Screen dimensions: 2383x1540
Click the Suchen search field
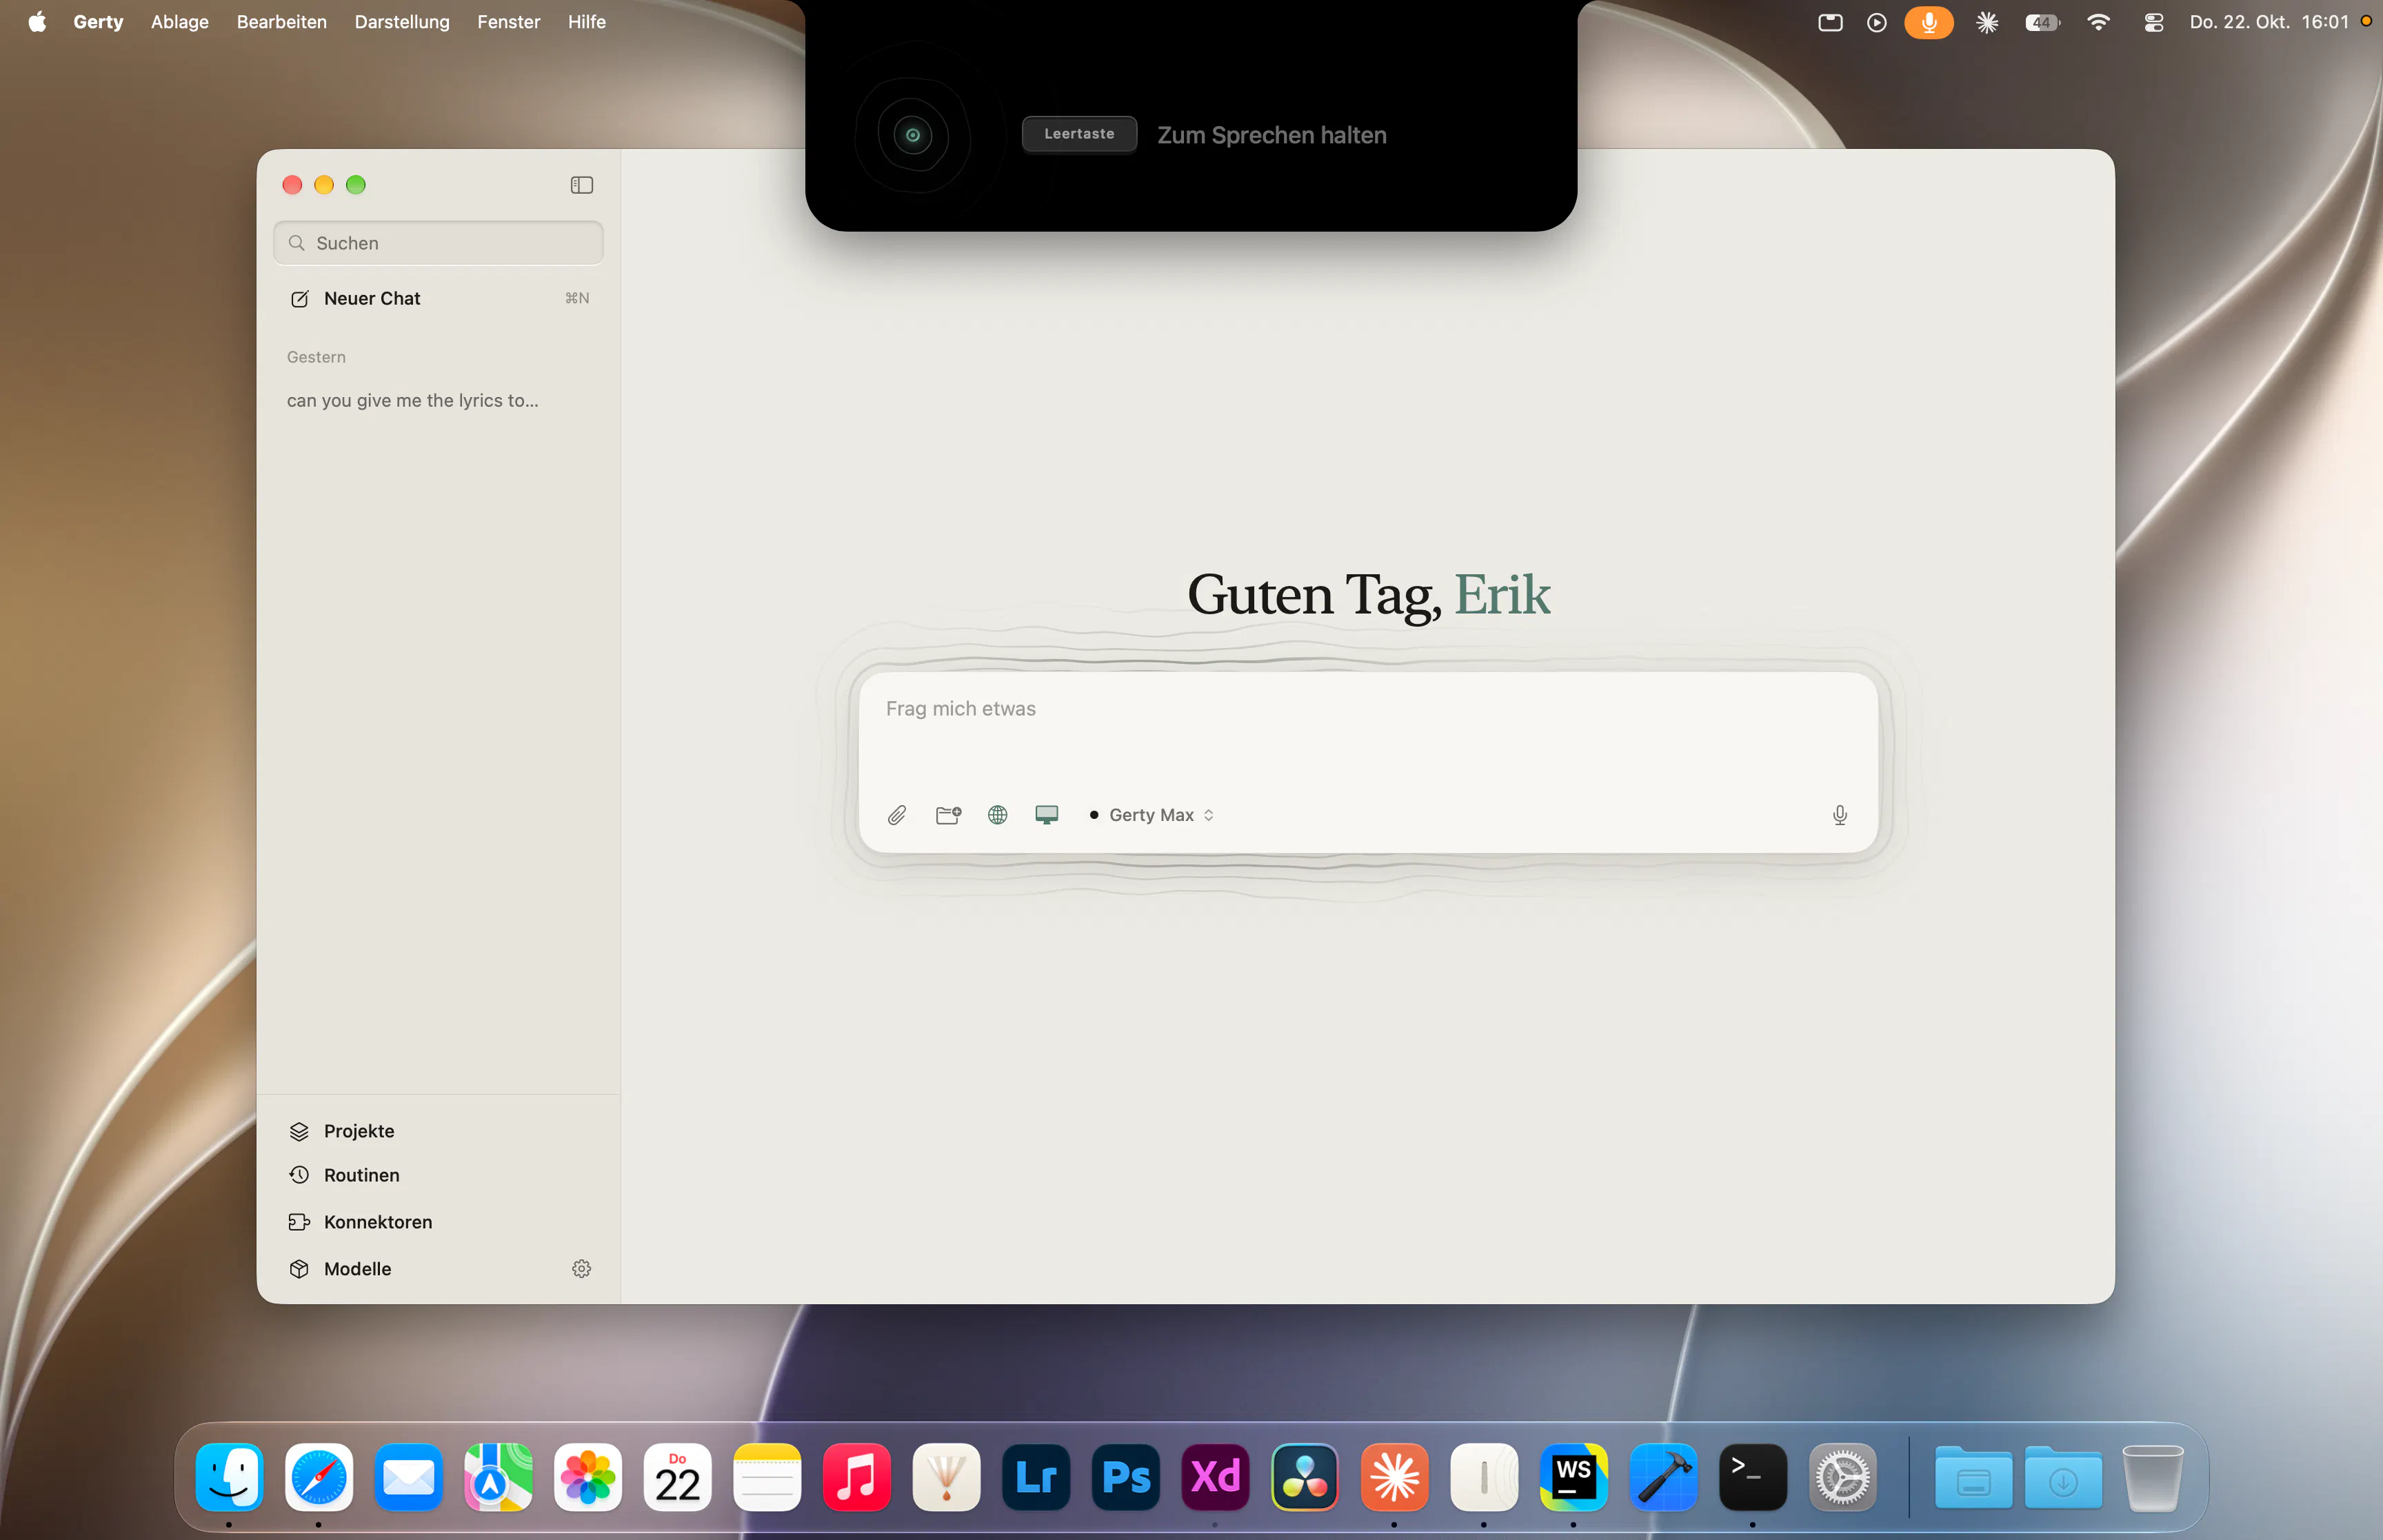pyautogui.click(x=438, y=243)
